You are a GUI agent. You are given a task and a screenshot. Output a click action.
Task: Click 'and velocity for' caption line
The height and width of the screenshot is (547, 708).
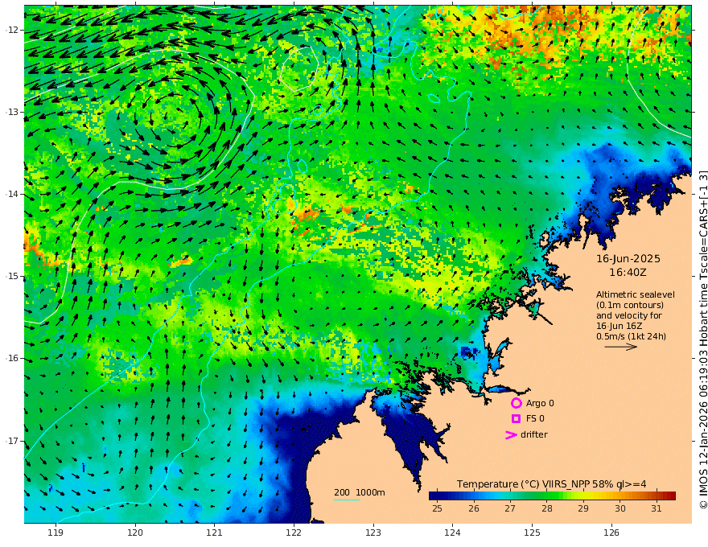click(629, 315)
